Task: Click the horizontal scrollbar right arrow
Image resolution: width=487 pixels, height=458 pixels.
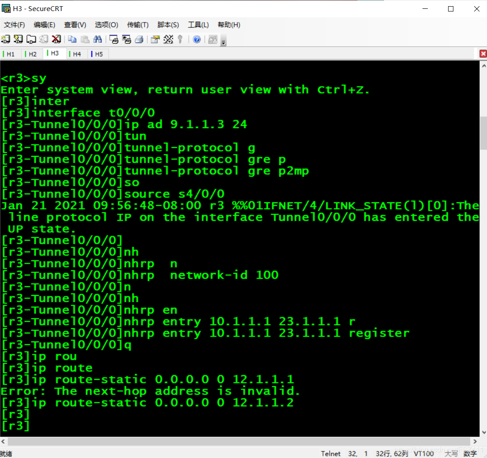Action: (x=475, y=441)
